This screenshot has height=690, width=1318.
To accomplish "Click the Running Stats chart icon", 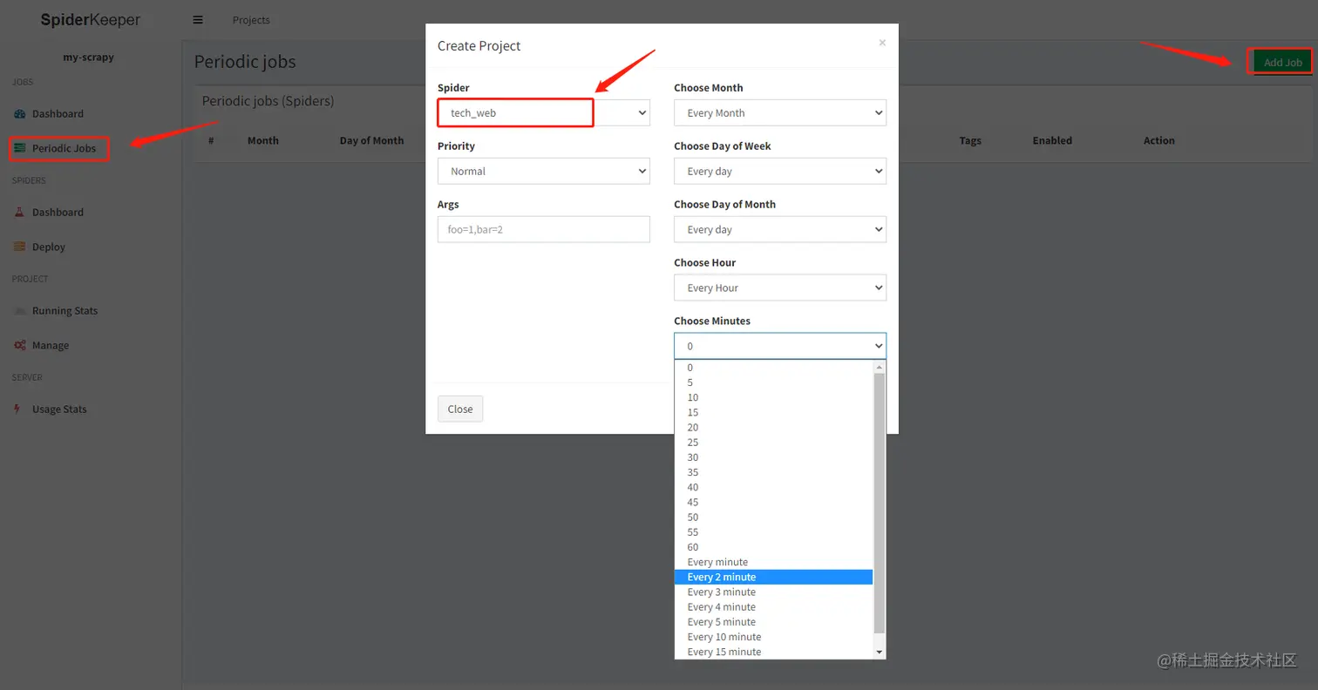I will 19,311.
